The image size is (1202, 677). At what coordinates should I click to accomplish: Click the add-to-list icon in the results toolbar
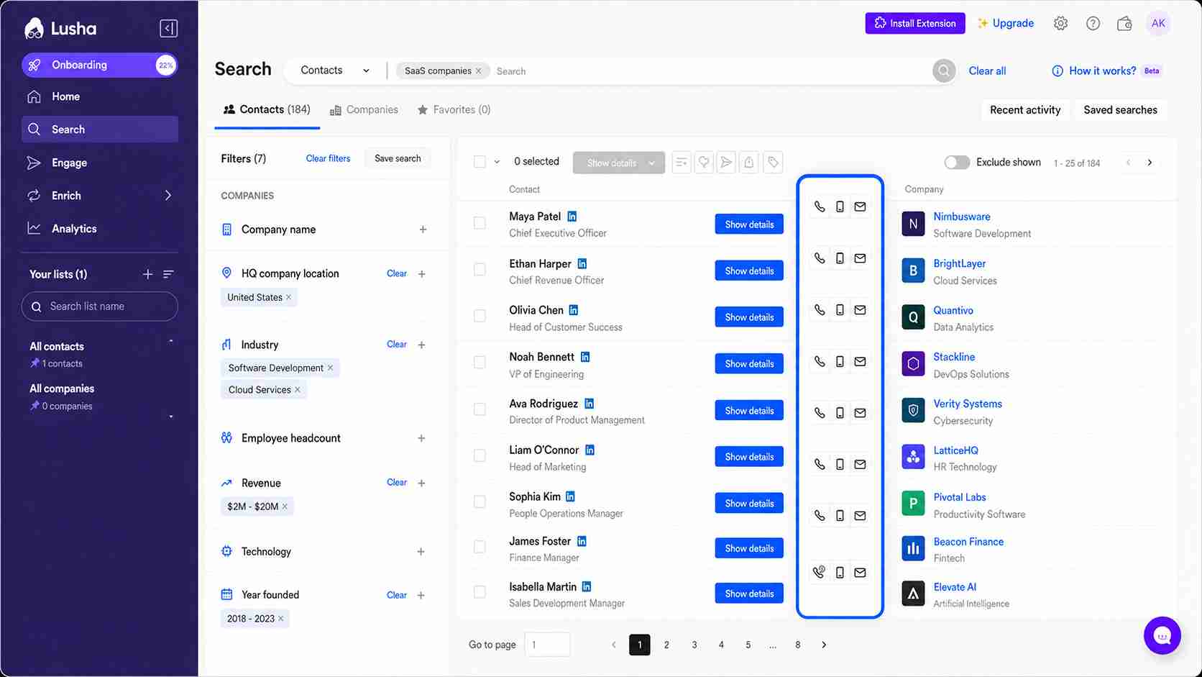coord(682,163)
